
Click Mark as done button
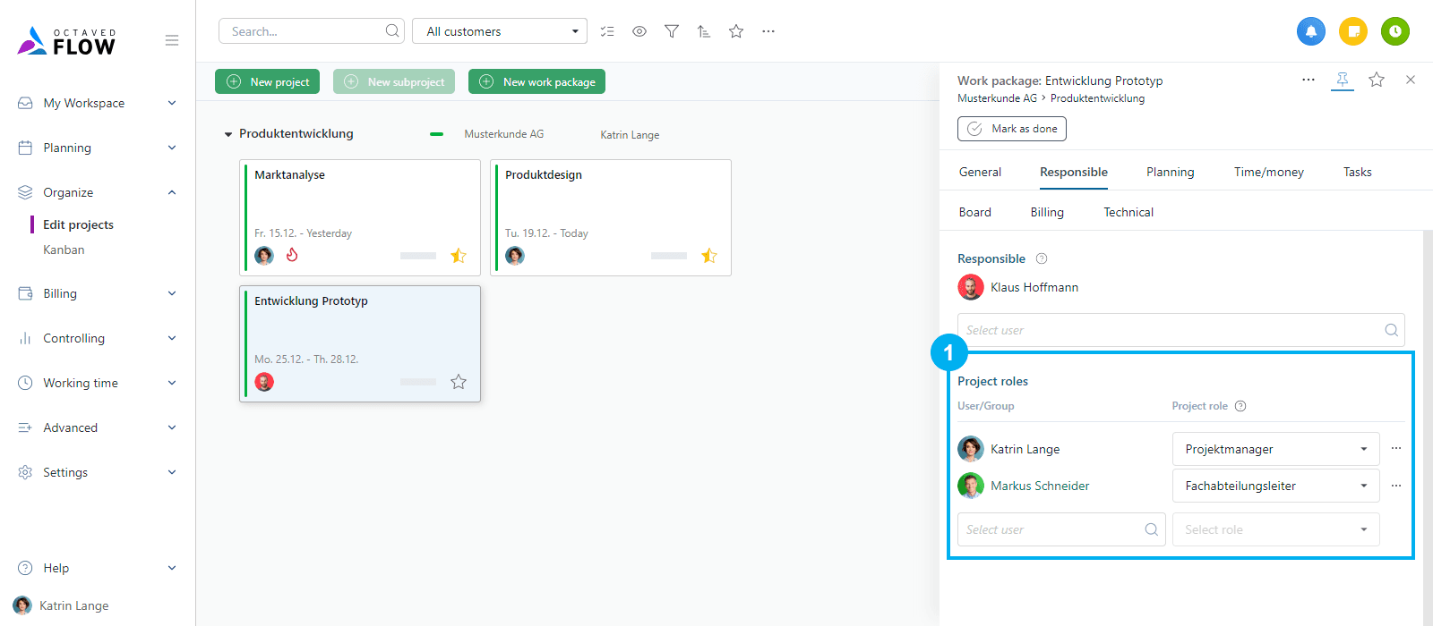tap(1011, 129)
